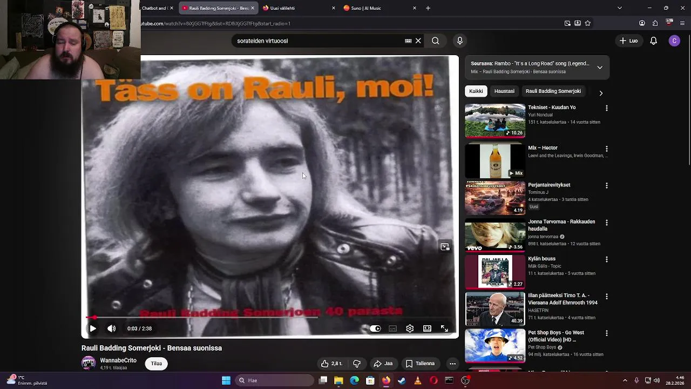Viewport: 691px width, 389px height.
Task: Open options for Kylän bouss
Action: [x=606, y=259]
